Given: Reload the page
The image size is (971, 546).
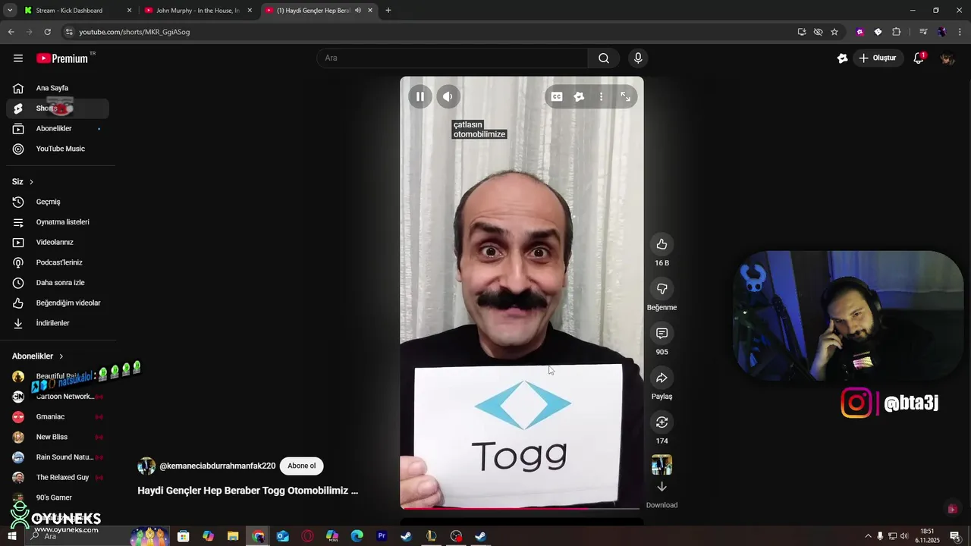Looking at the screenshot, I should point(47,32).
